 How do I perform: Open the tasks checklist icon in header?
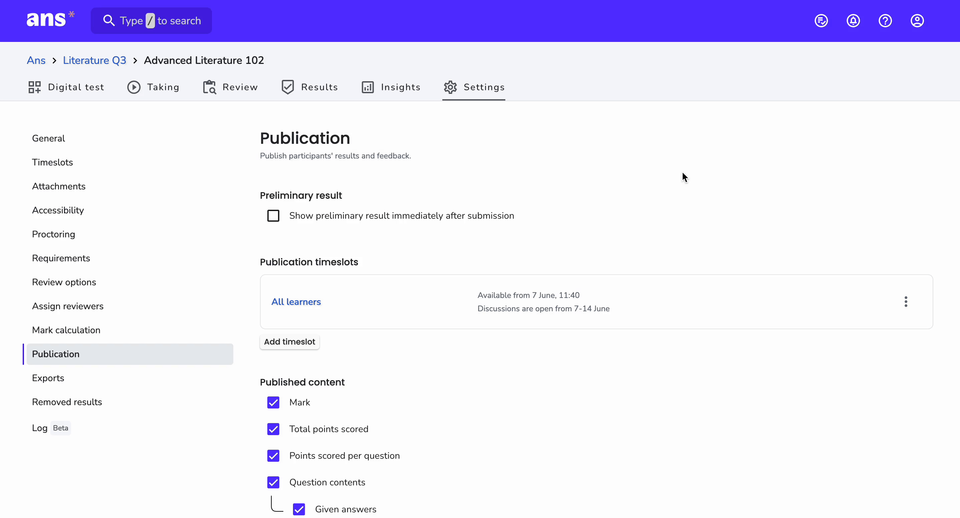(821, 21)
